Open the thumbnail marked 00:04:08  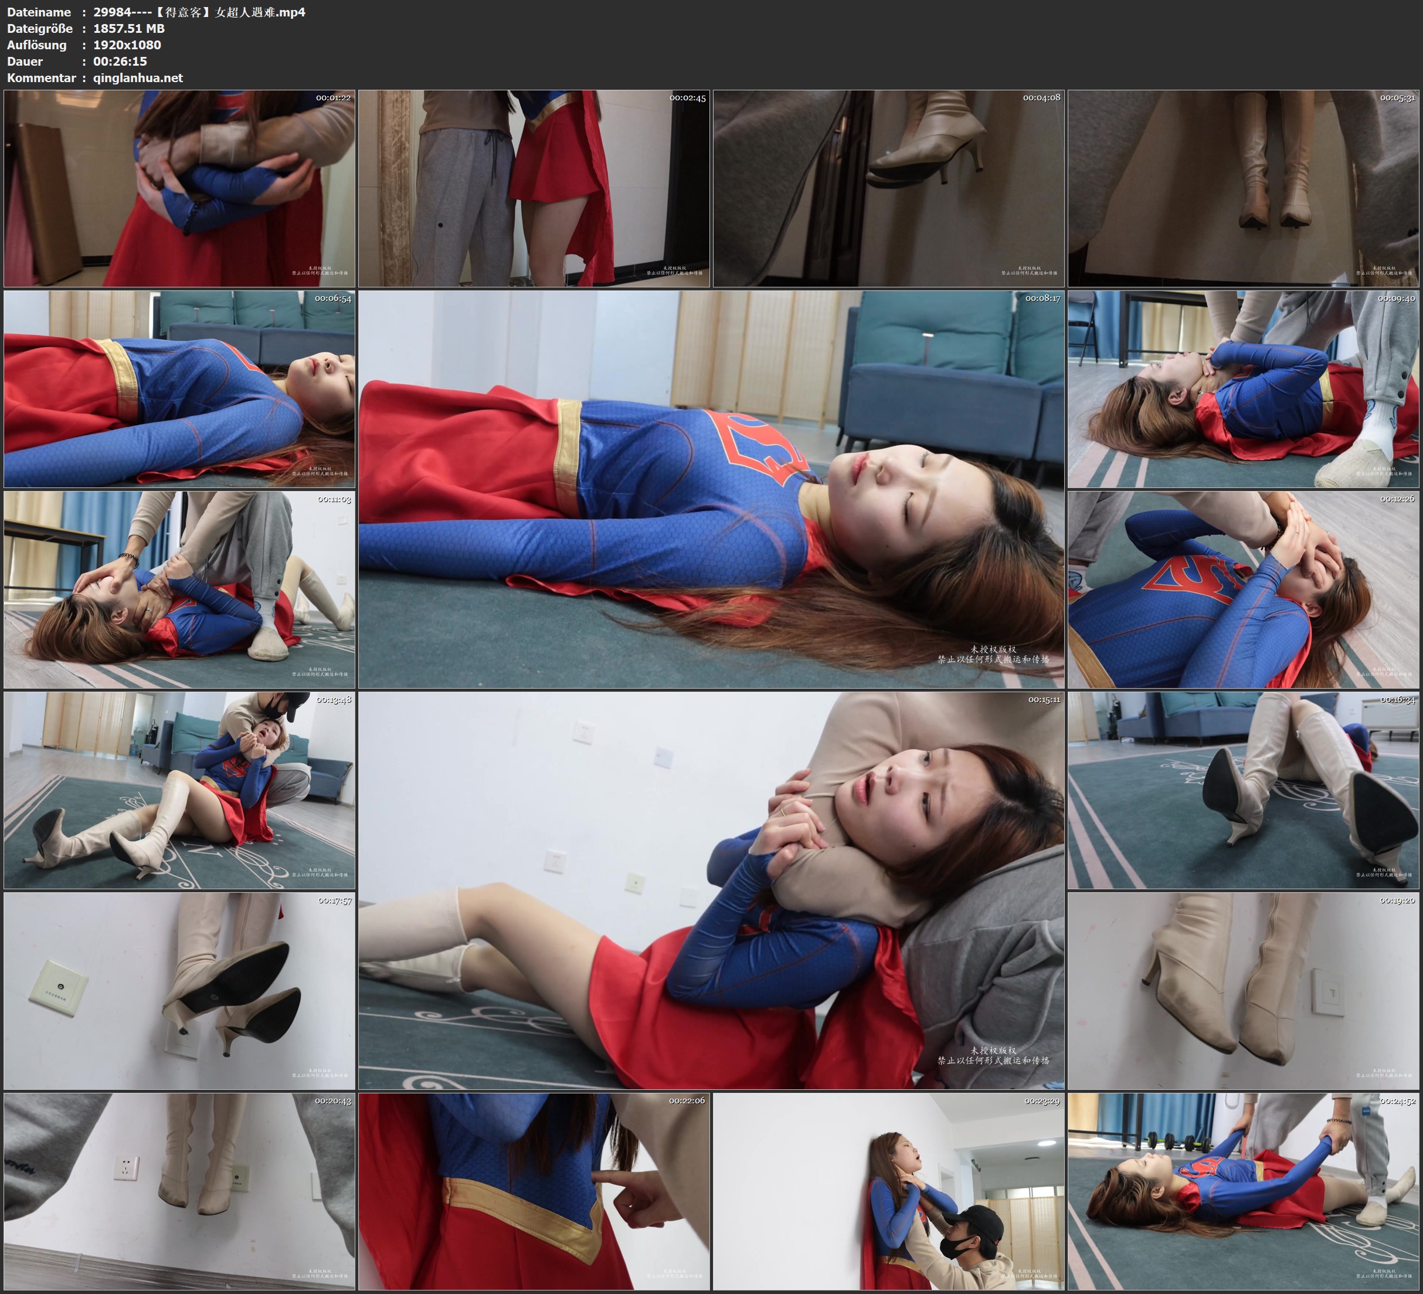click(x=888, y=188)
